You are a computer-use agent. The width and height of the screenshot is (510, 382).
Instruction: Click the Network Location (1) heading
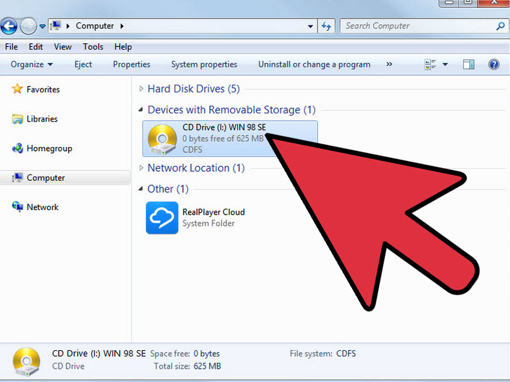[x=196, y=168]
